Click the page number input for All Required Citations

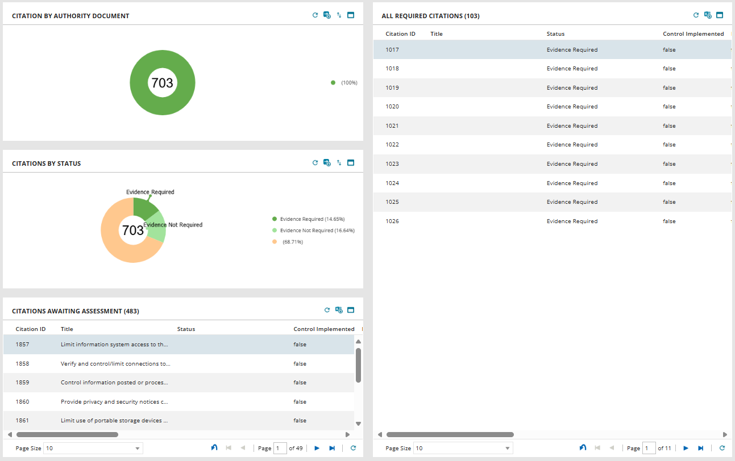(x=649, y=448)
